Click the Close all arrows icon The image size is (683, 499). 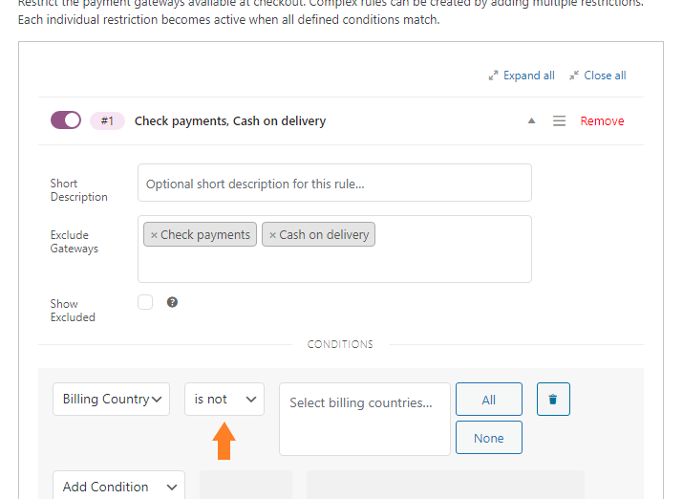[x=574, y=76]
